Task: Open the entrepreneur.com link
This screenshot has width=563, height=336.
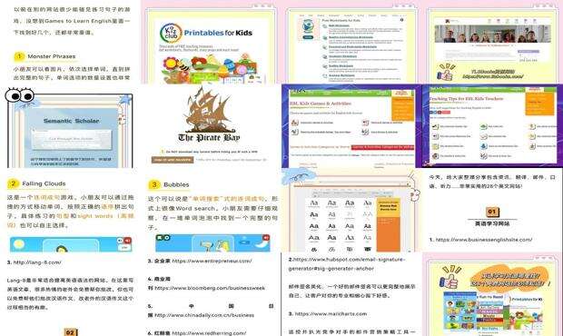Action: pos(212,261)
